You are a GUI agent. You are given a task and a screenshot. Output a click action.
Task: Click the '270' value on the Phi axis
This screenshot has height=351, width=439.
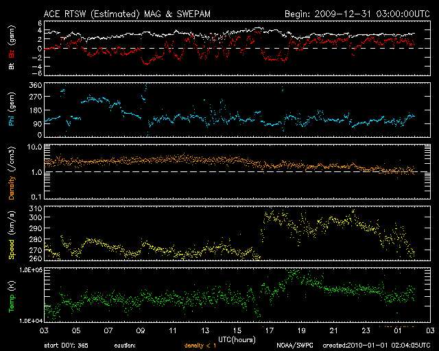point(36,97)
